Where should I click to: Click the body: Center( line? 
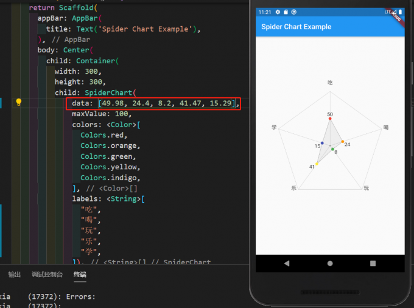65,50
